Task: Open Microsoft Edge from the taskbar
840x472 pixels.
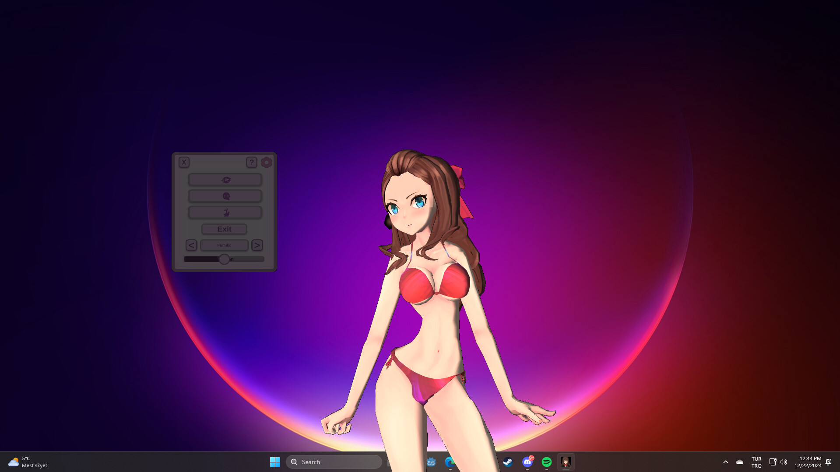Action: click(x=450, y=462)
